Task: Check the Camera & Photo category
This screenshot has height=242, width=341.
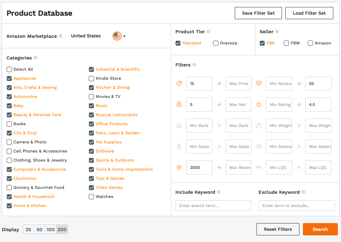Action: [x=9, y=142]
